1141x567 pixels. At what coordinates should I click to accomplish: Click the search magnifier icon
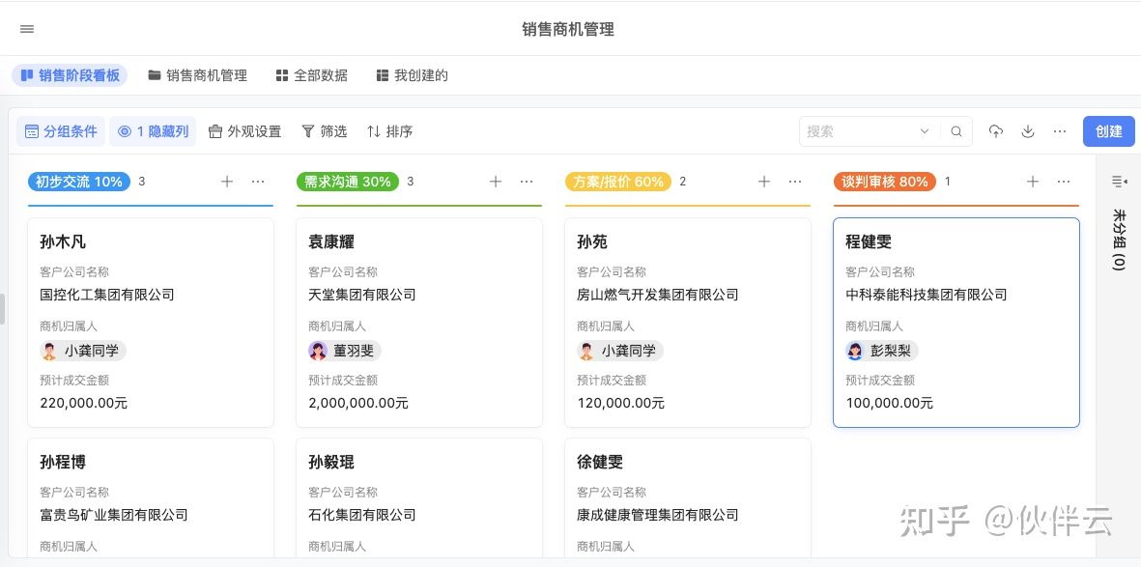coord(956,131)
